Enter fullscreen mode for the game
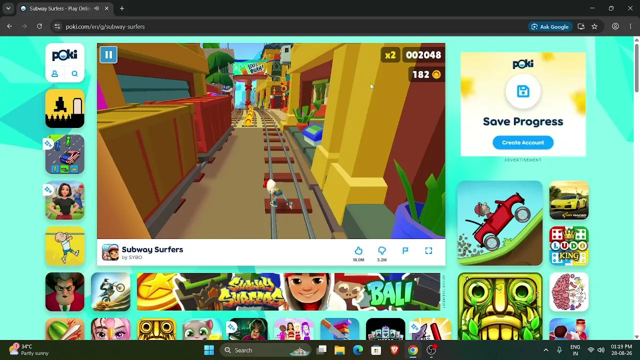The width and height of the screenshot is (640, 360). tap(428, 251)
